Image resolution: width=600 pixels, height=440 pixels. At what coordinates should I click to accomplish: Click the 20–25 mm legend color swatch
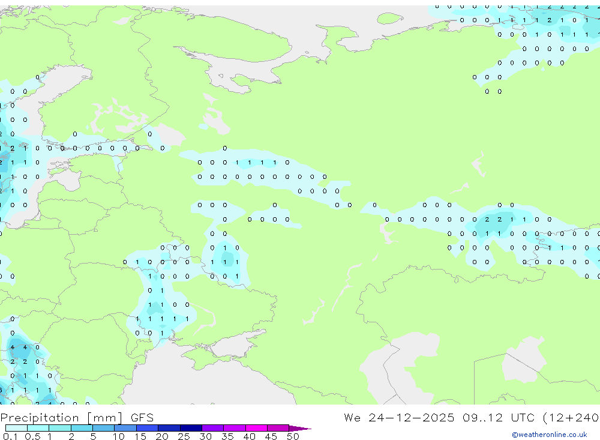[x=169, y=428]
